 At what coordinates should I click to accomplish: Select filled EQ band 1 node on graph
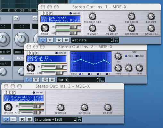[81, 59]
